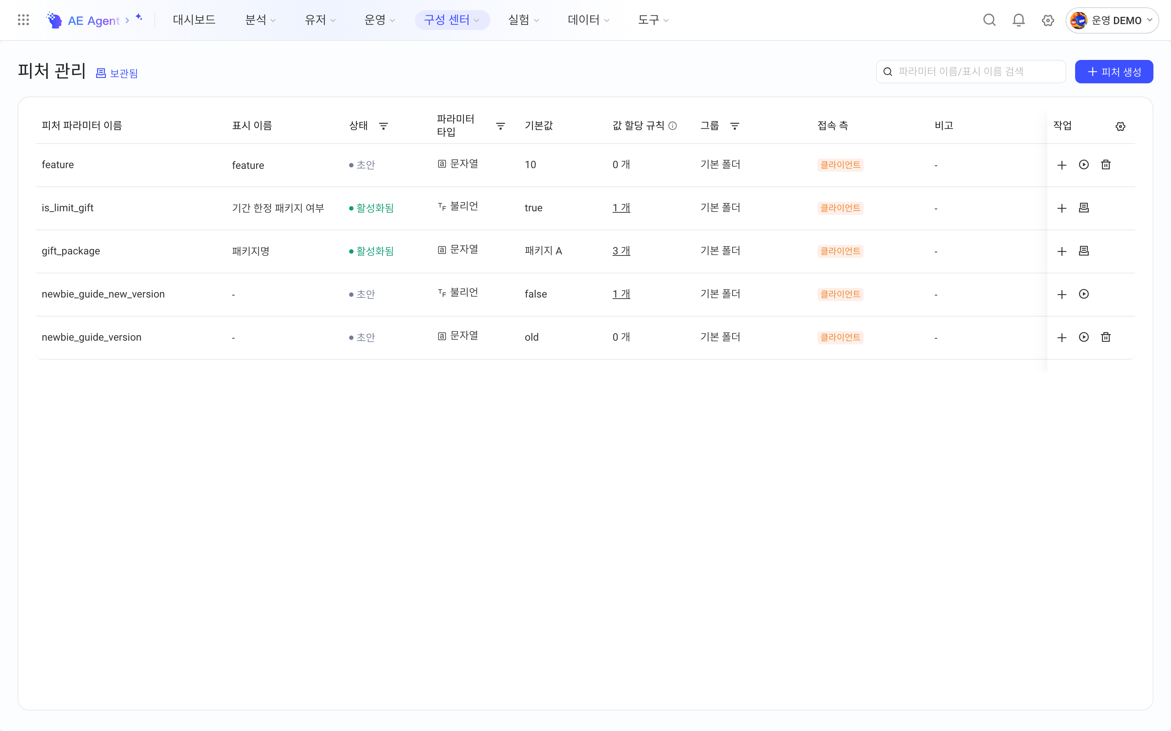This screenshot has width=1171, height=731.
Task: Open the 1 개 rules link for is_limit_gift
Action: click(x=621, y=207)
